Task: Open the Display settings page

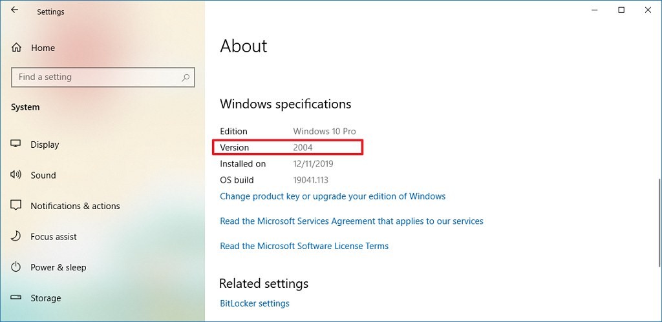Action: [45, 145]
